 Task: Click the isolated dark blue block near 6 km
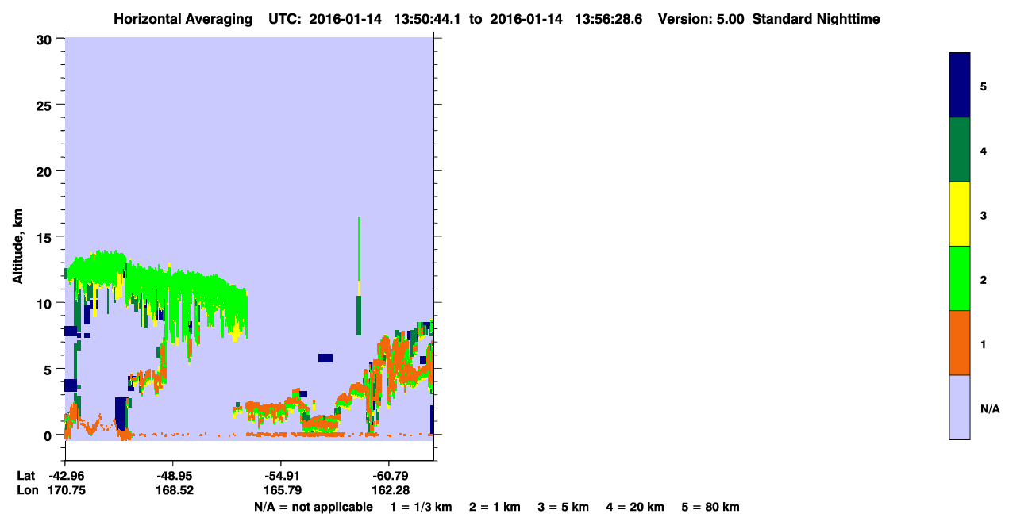(325, 358)
